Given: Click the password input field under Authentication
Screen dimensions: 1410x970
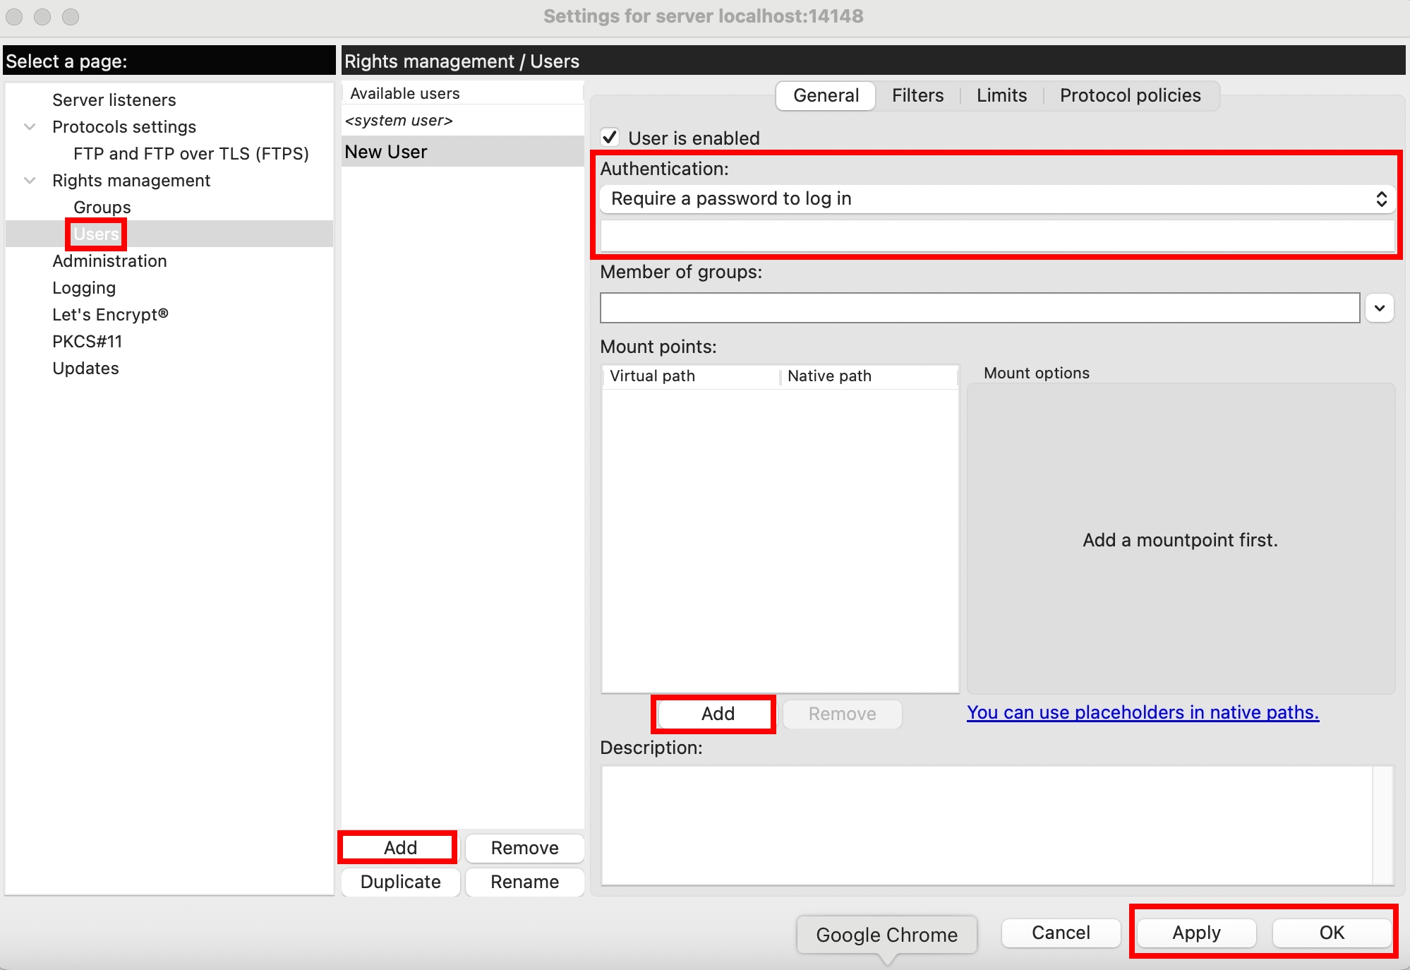Looking at the screenshot, I should pyautogui.click(x=996, y=235).
